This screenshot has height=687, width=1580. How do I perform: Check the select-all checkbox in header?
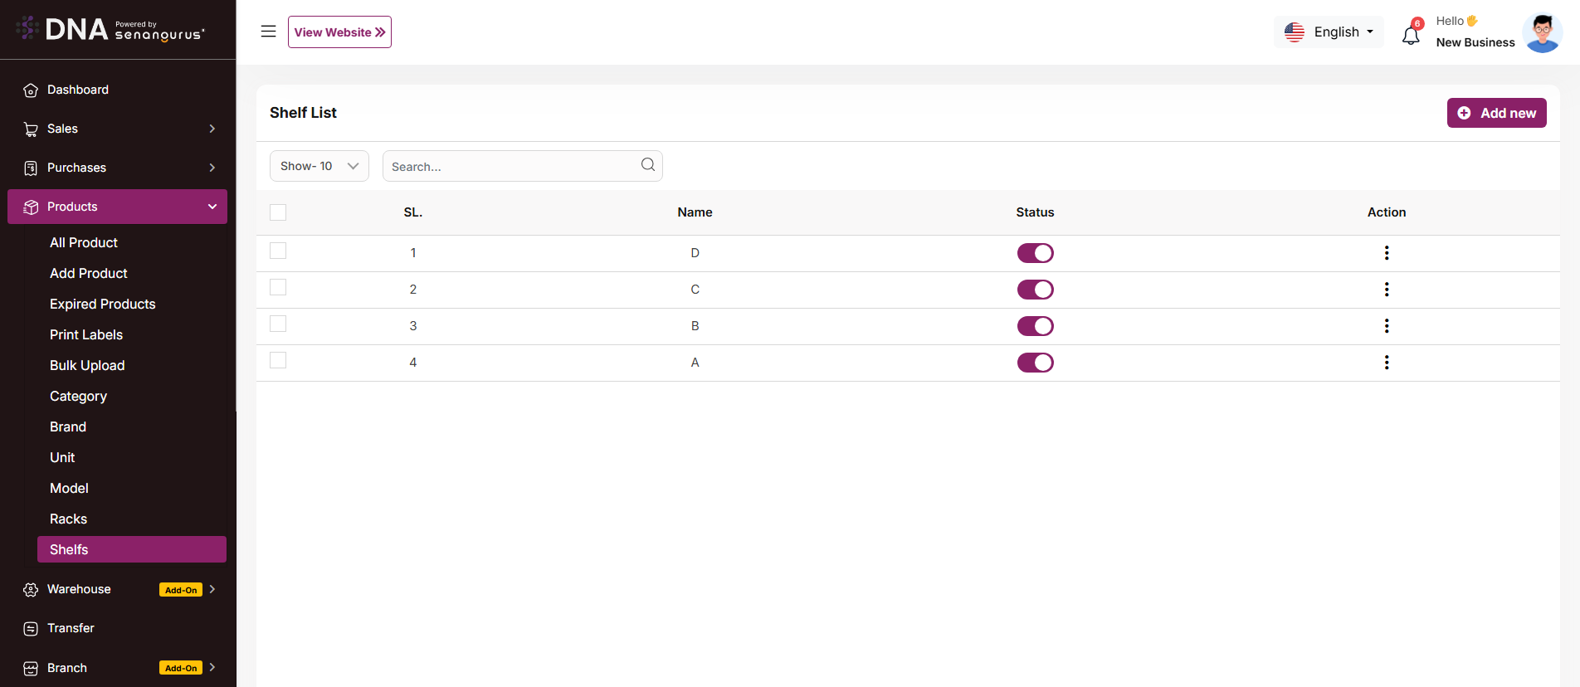278,212
